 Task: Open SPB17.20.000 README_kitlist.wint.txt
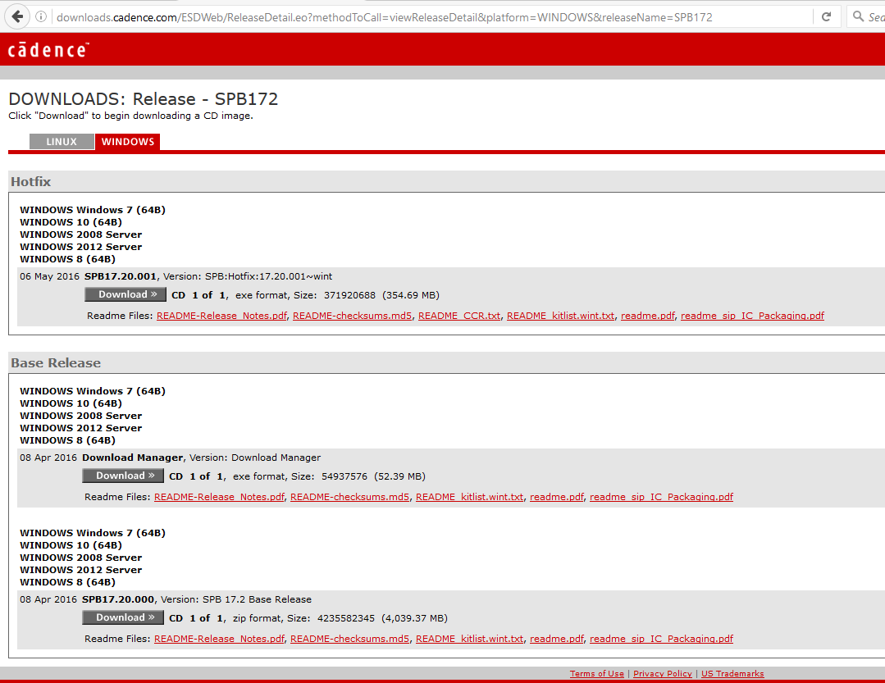(470, 639)
